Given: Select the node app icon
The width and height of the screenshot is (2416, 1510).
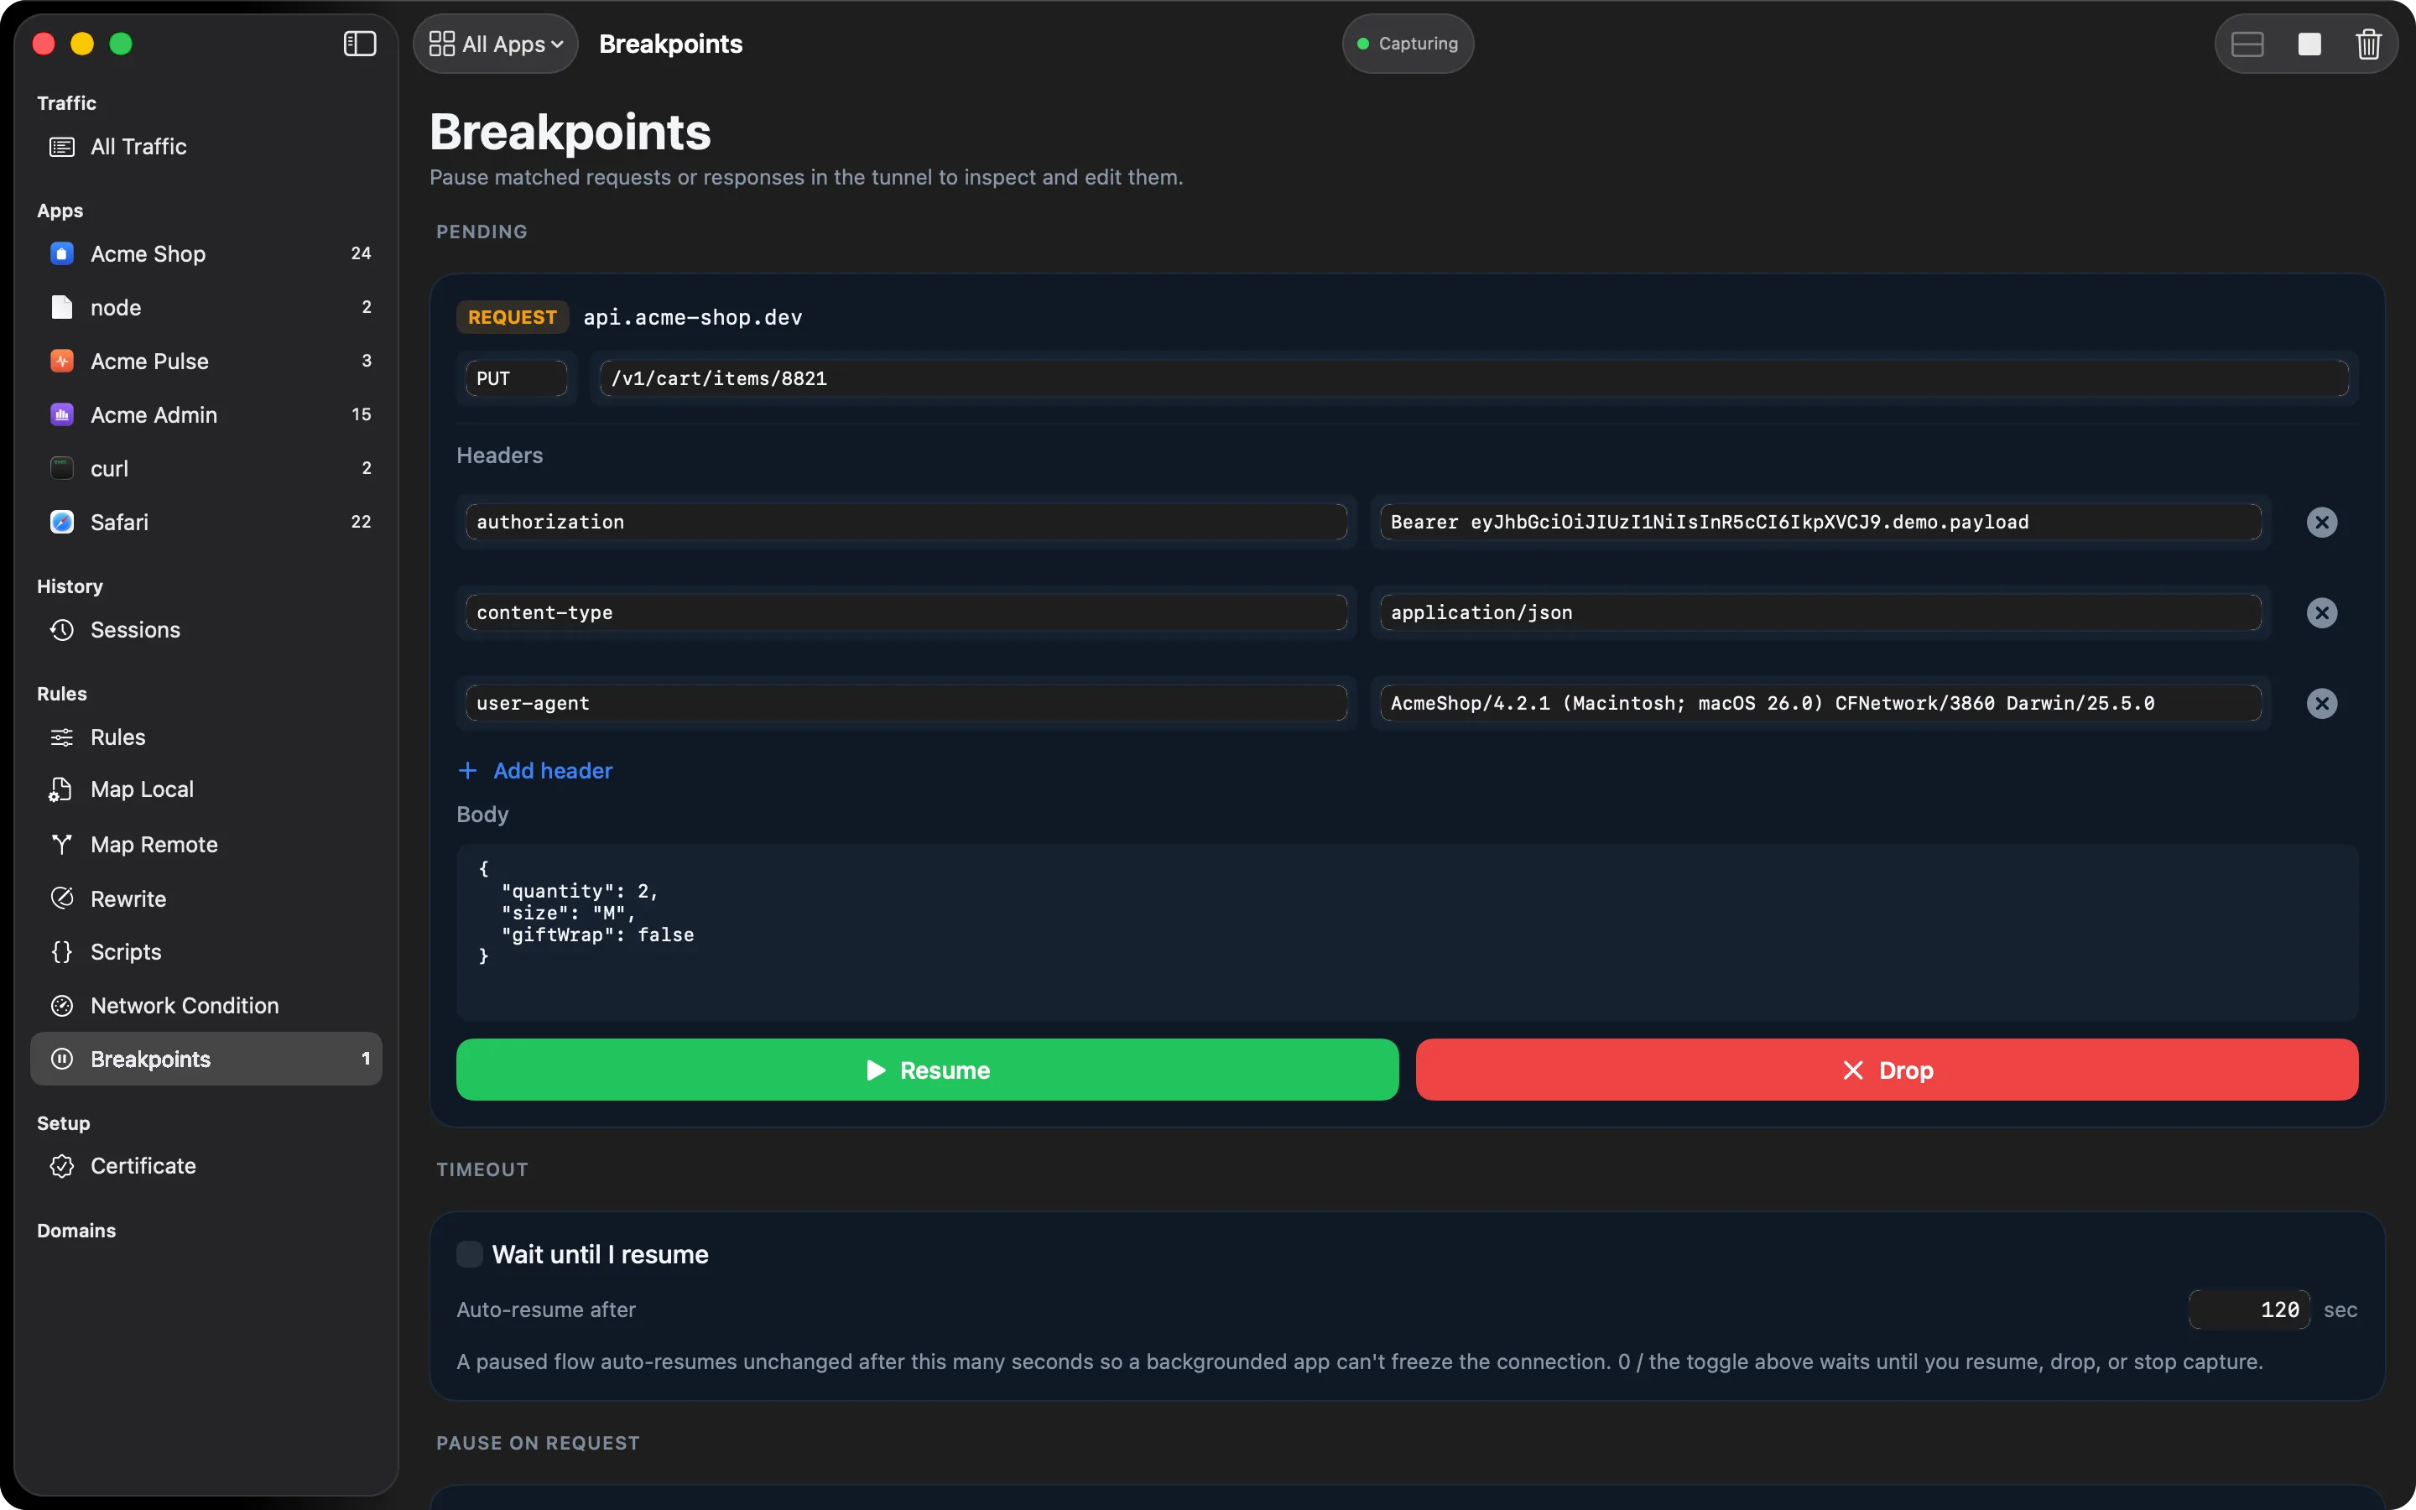Looking at the screenshot, I should coord(62,308).
